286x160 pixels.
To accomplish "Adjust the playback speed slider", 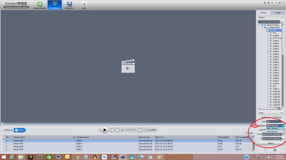I will tap(130, 130).
